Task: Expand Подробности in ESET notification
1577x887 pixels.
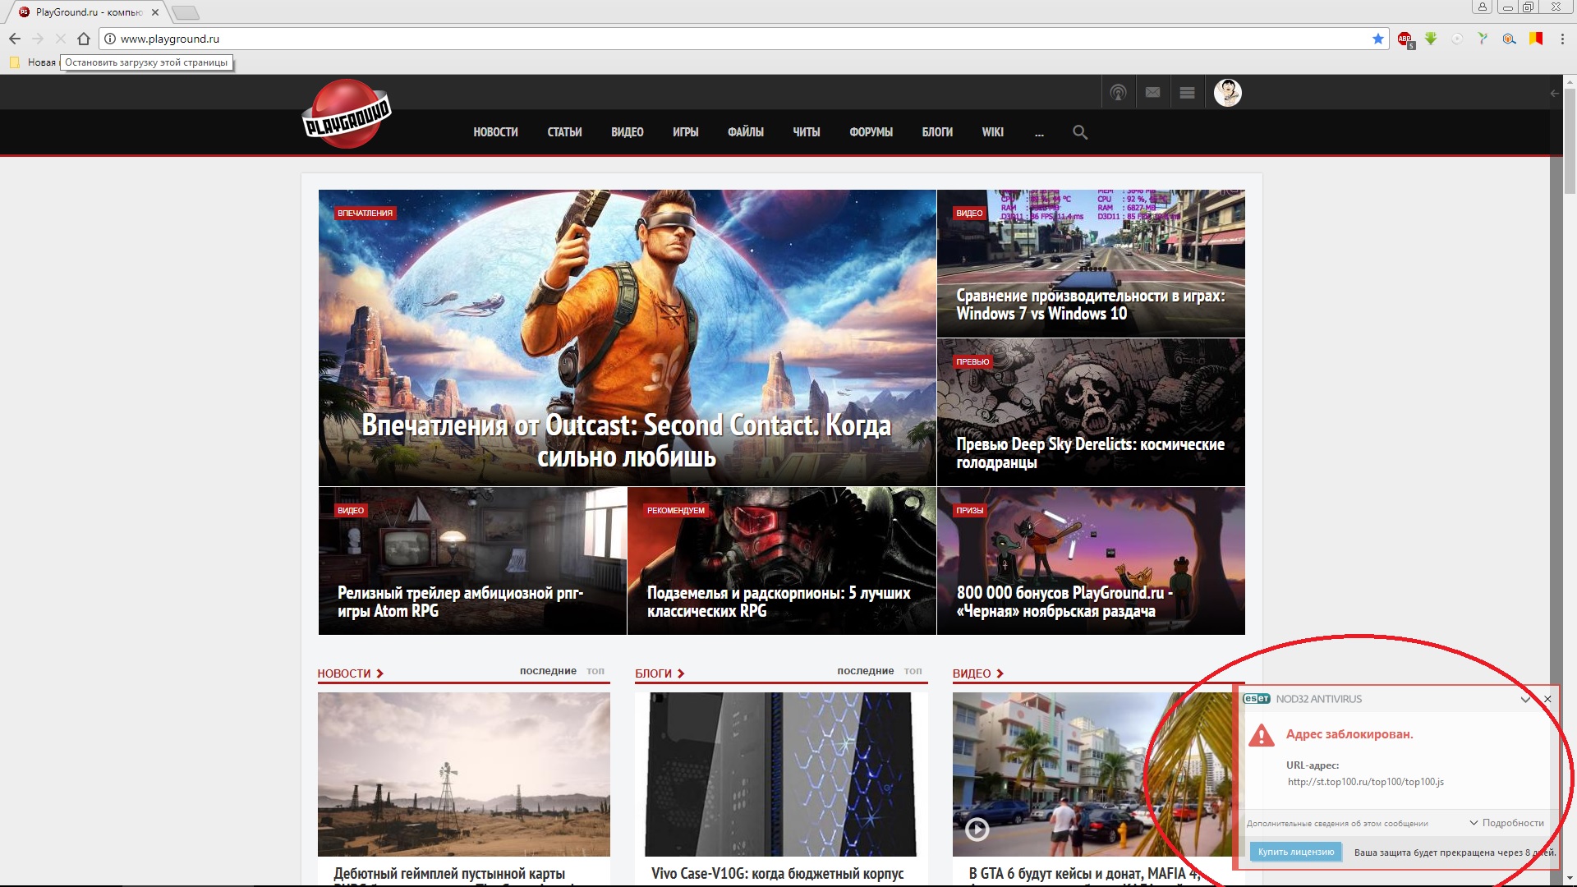Action: pos(1507,823)
